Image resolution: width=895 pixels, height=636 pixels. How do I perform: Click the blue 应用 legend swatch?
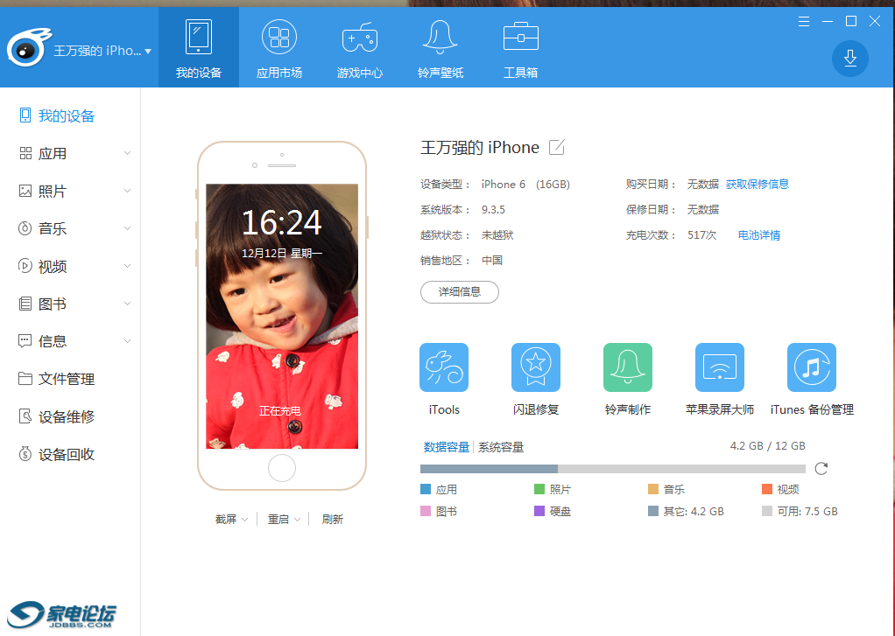pyautogui.click(x=426, y=489)
